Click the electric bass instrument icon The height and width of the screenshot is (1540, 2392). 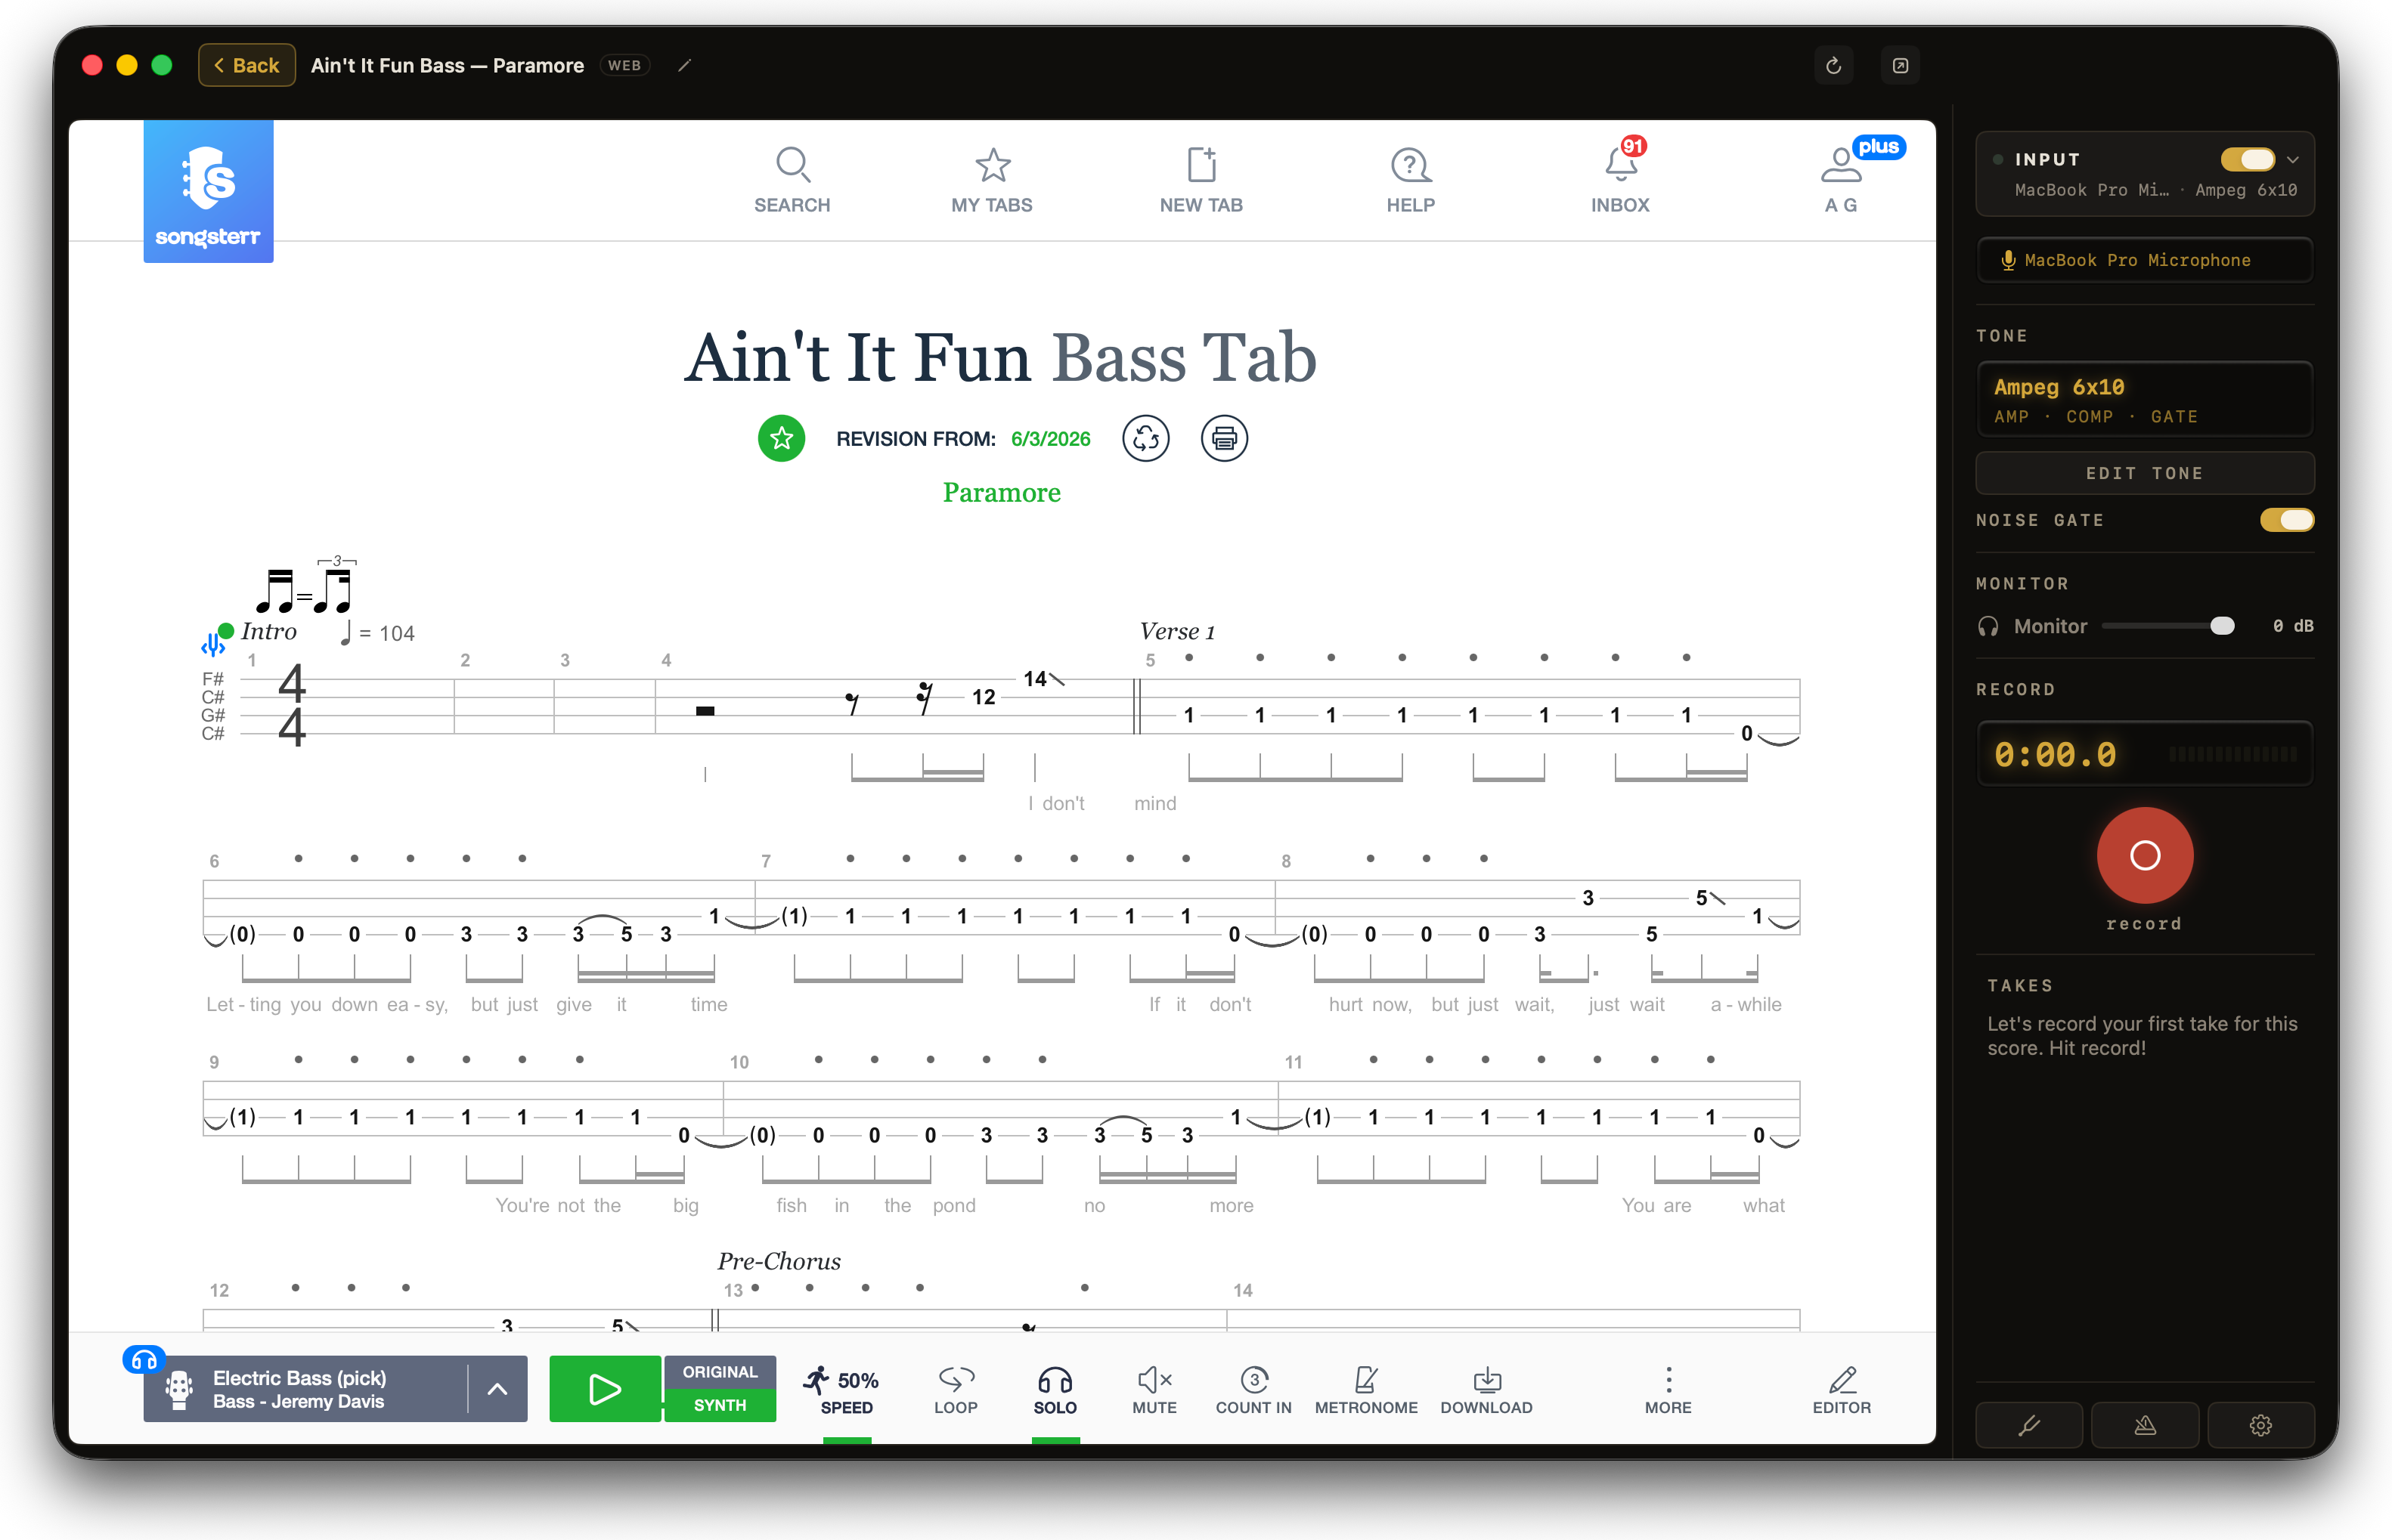[179, 1389]
